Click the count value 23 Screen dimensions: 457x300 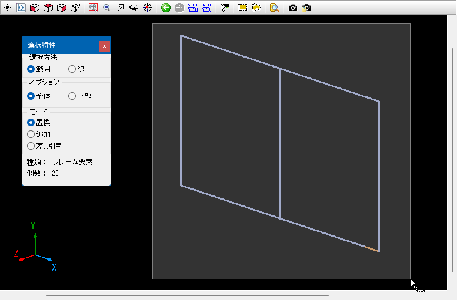click(x=55, y=173)
